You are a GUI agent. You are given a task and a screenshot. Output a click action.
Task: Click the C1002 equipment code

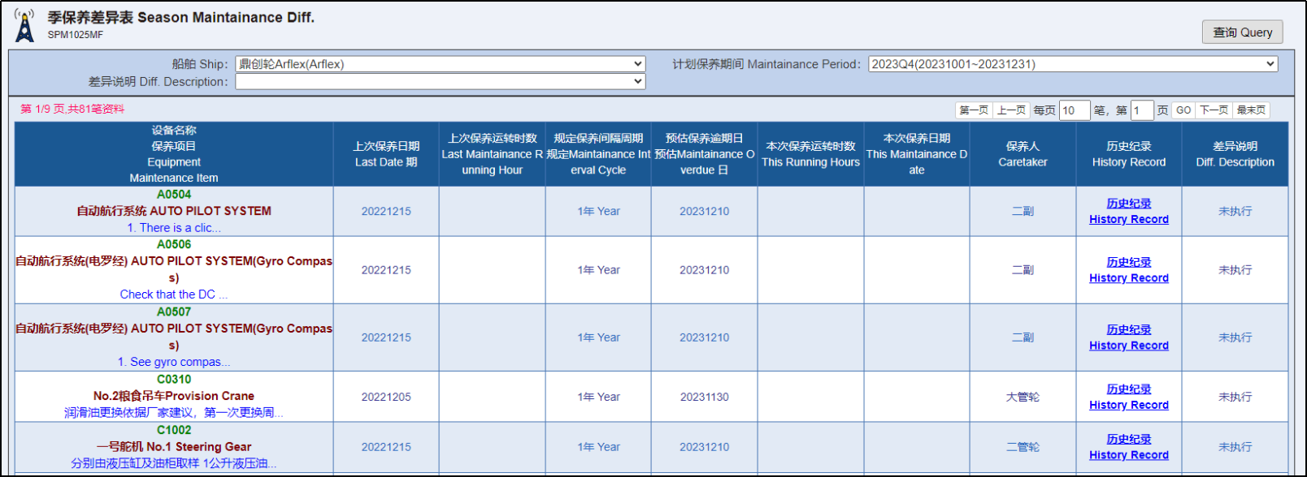point(174,430)
